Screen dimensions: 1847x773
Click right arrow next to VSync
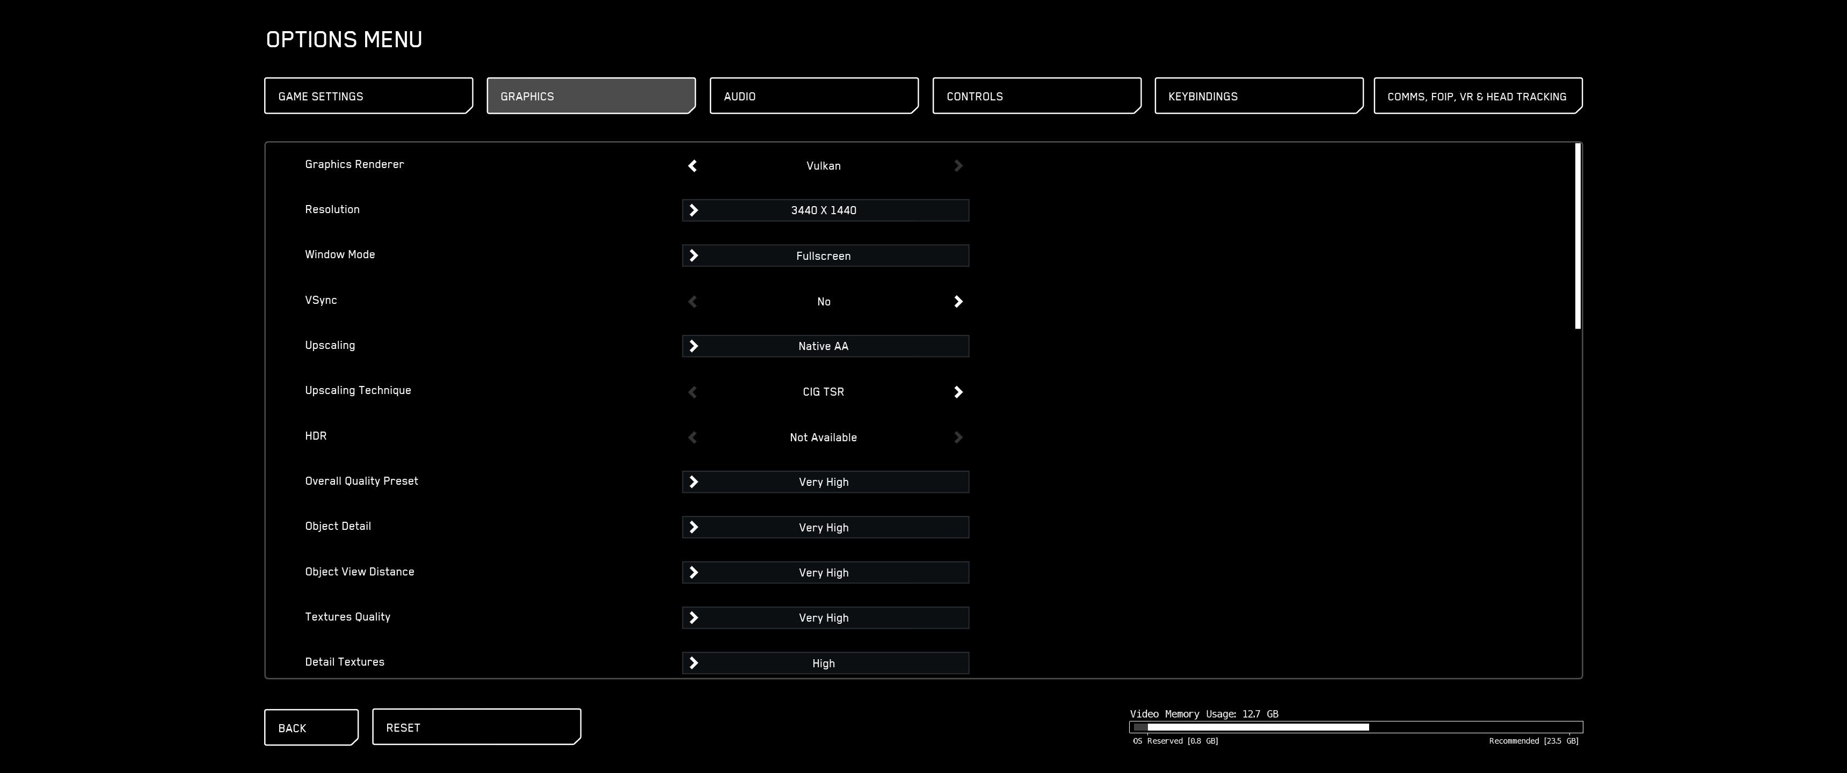click(x=958, y=302)
